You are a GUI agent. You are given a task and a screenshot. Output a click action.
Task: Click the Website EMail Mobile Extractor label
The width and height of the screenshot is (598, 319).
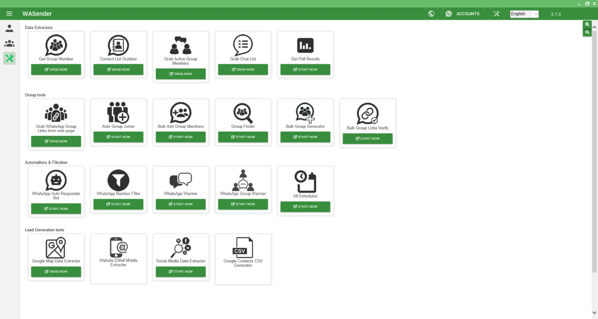(118, 262)
